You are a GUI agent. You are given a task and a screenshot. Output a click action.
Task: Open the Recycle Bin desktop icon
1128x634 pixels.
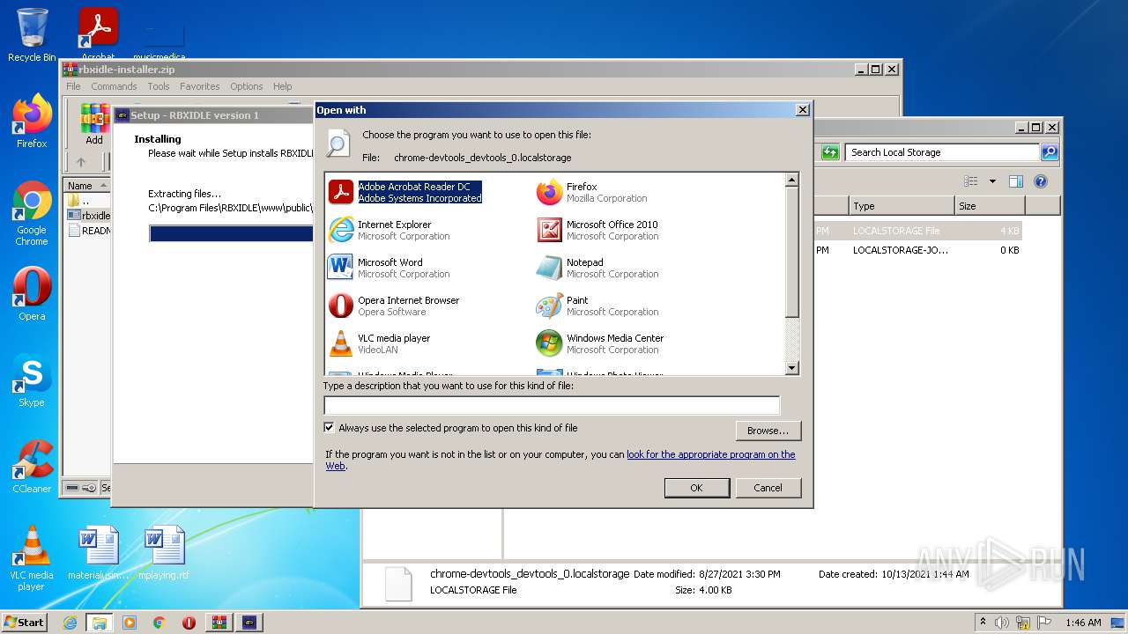click(x=32, y=35)
